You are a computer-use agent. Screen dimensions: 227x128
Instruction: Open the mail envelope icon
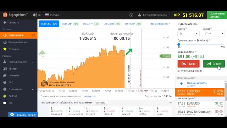click(x=131, y=15)
